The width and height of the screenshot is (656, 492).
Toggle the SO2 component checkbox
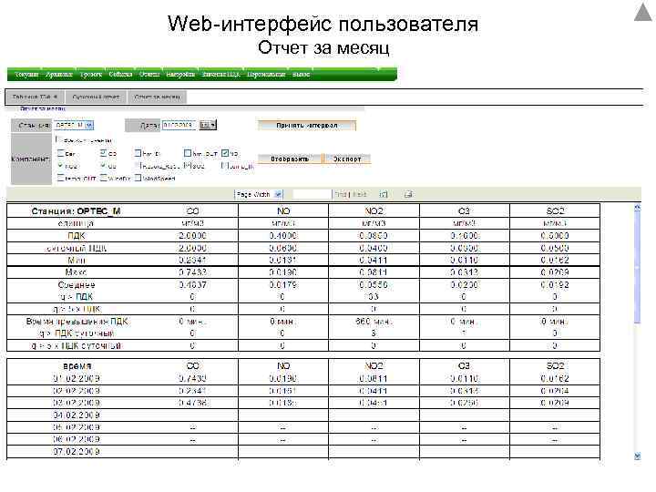(187, 165)
